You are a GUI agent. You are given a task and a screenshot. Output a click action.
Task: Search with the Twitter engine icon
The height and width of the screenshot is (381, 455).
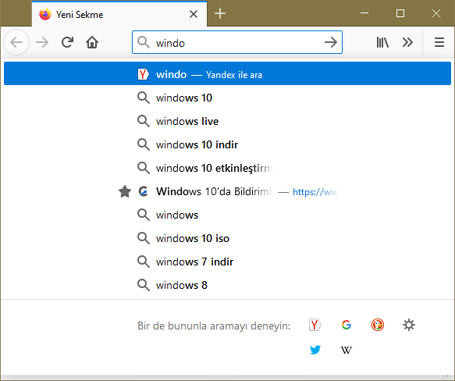point(315,350)
